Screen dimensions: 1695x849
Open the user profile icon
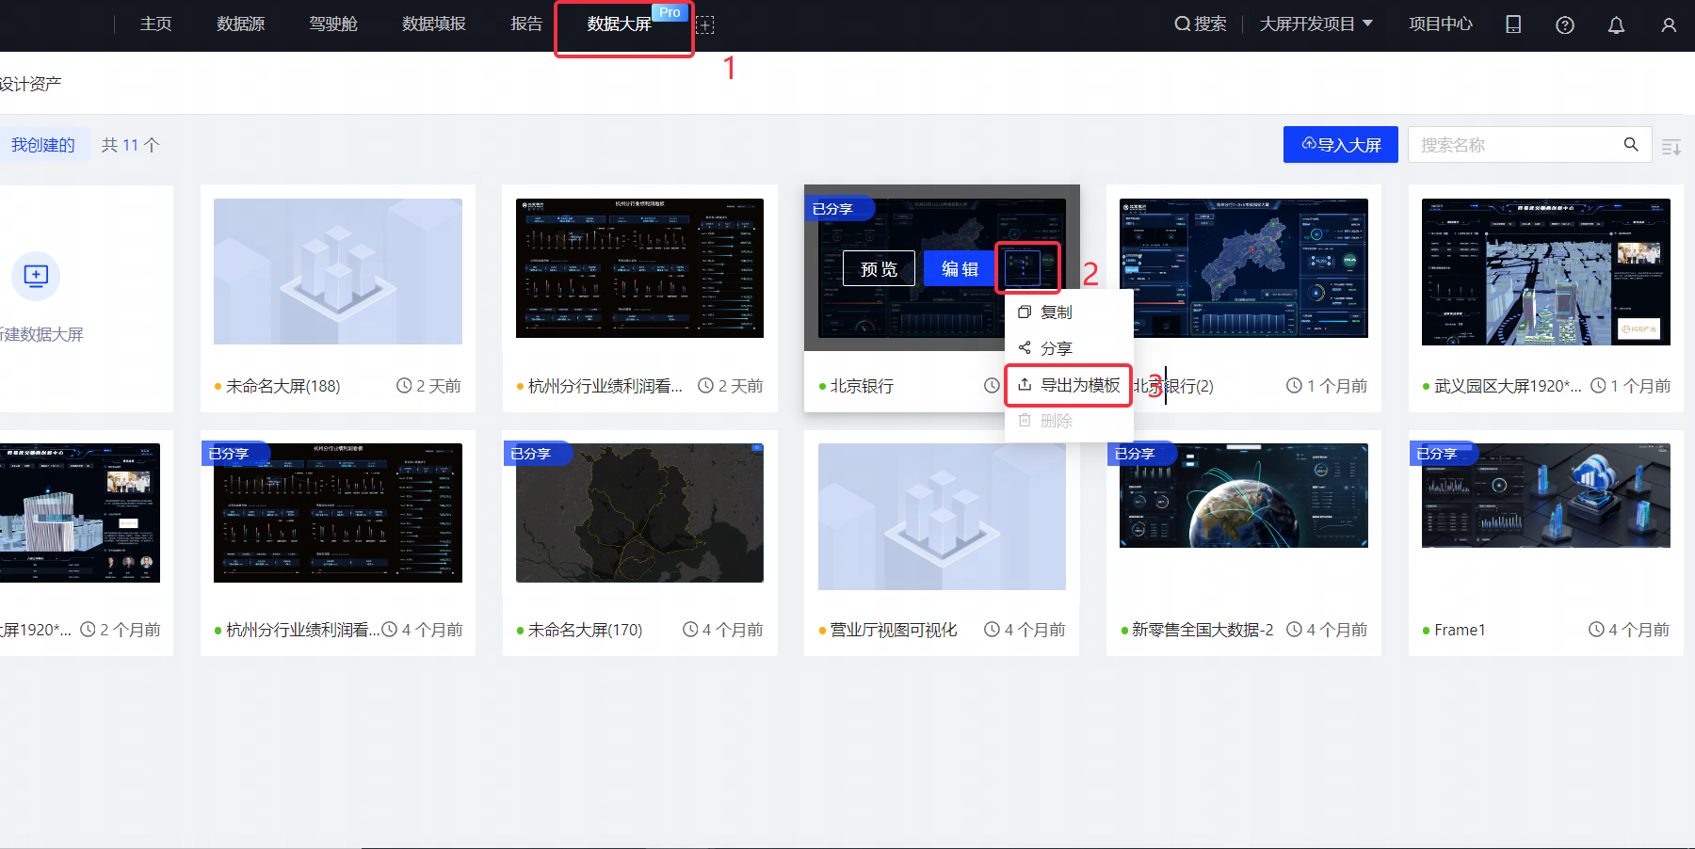[x=1668, y=24]
